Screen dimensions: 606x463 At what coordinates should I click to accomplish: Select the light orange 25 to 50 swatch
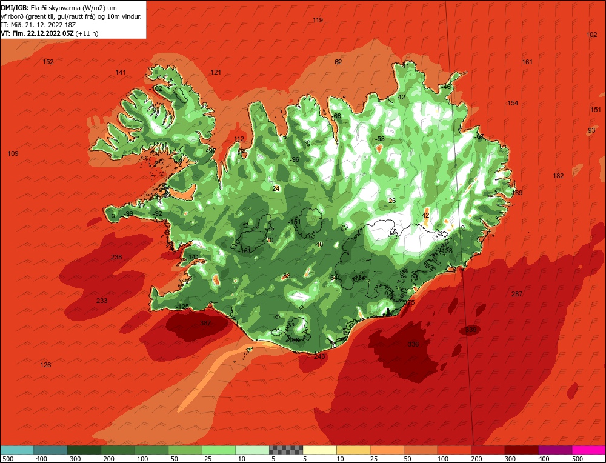pos(387,450)
